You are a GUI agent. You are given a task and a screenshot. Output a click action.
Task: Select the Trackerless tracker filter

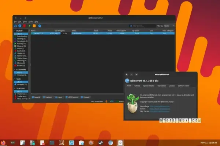coord(21,94)
